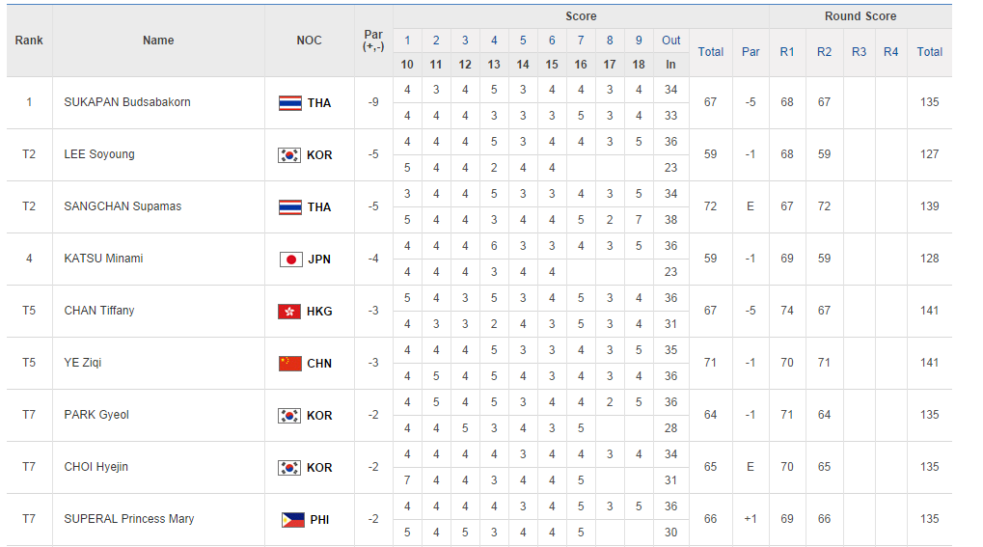Click the Korea flag in LEE Soyoung's row
The width and height of the screenshot is (983, 547).
289,155
